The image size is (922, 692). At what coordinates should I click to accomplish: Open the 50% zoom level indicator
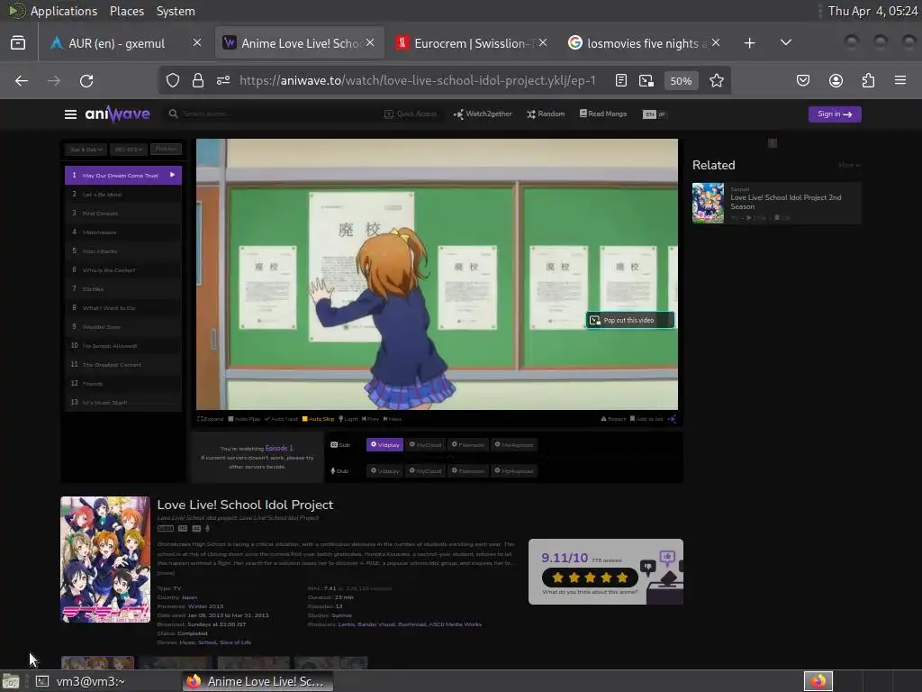(x=681, y=81)
